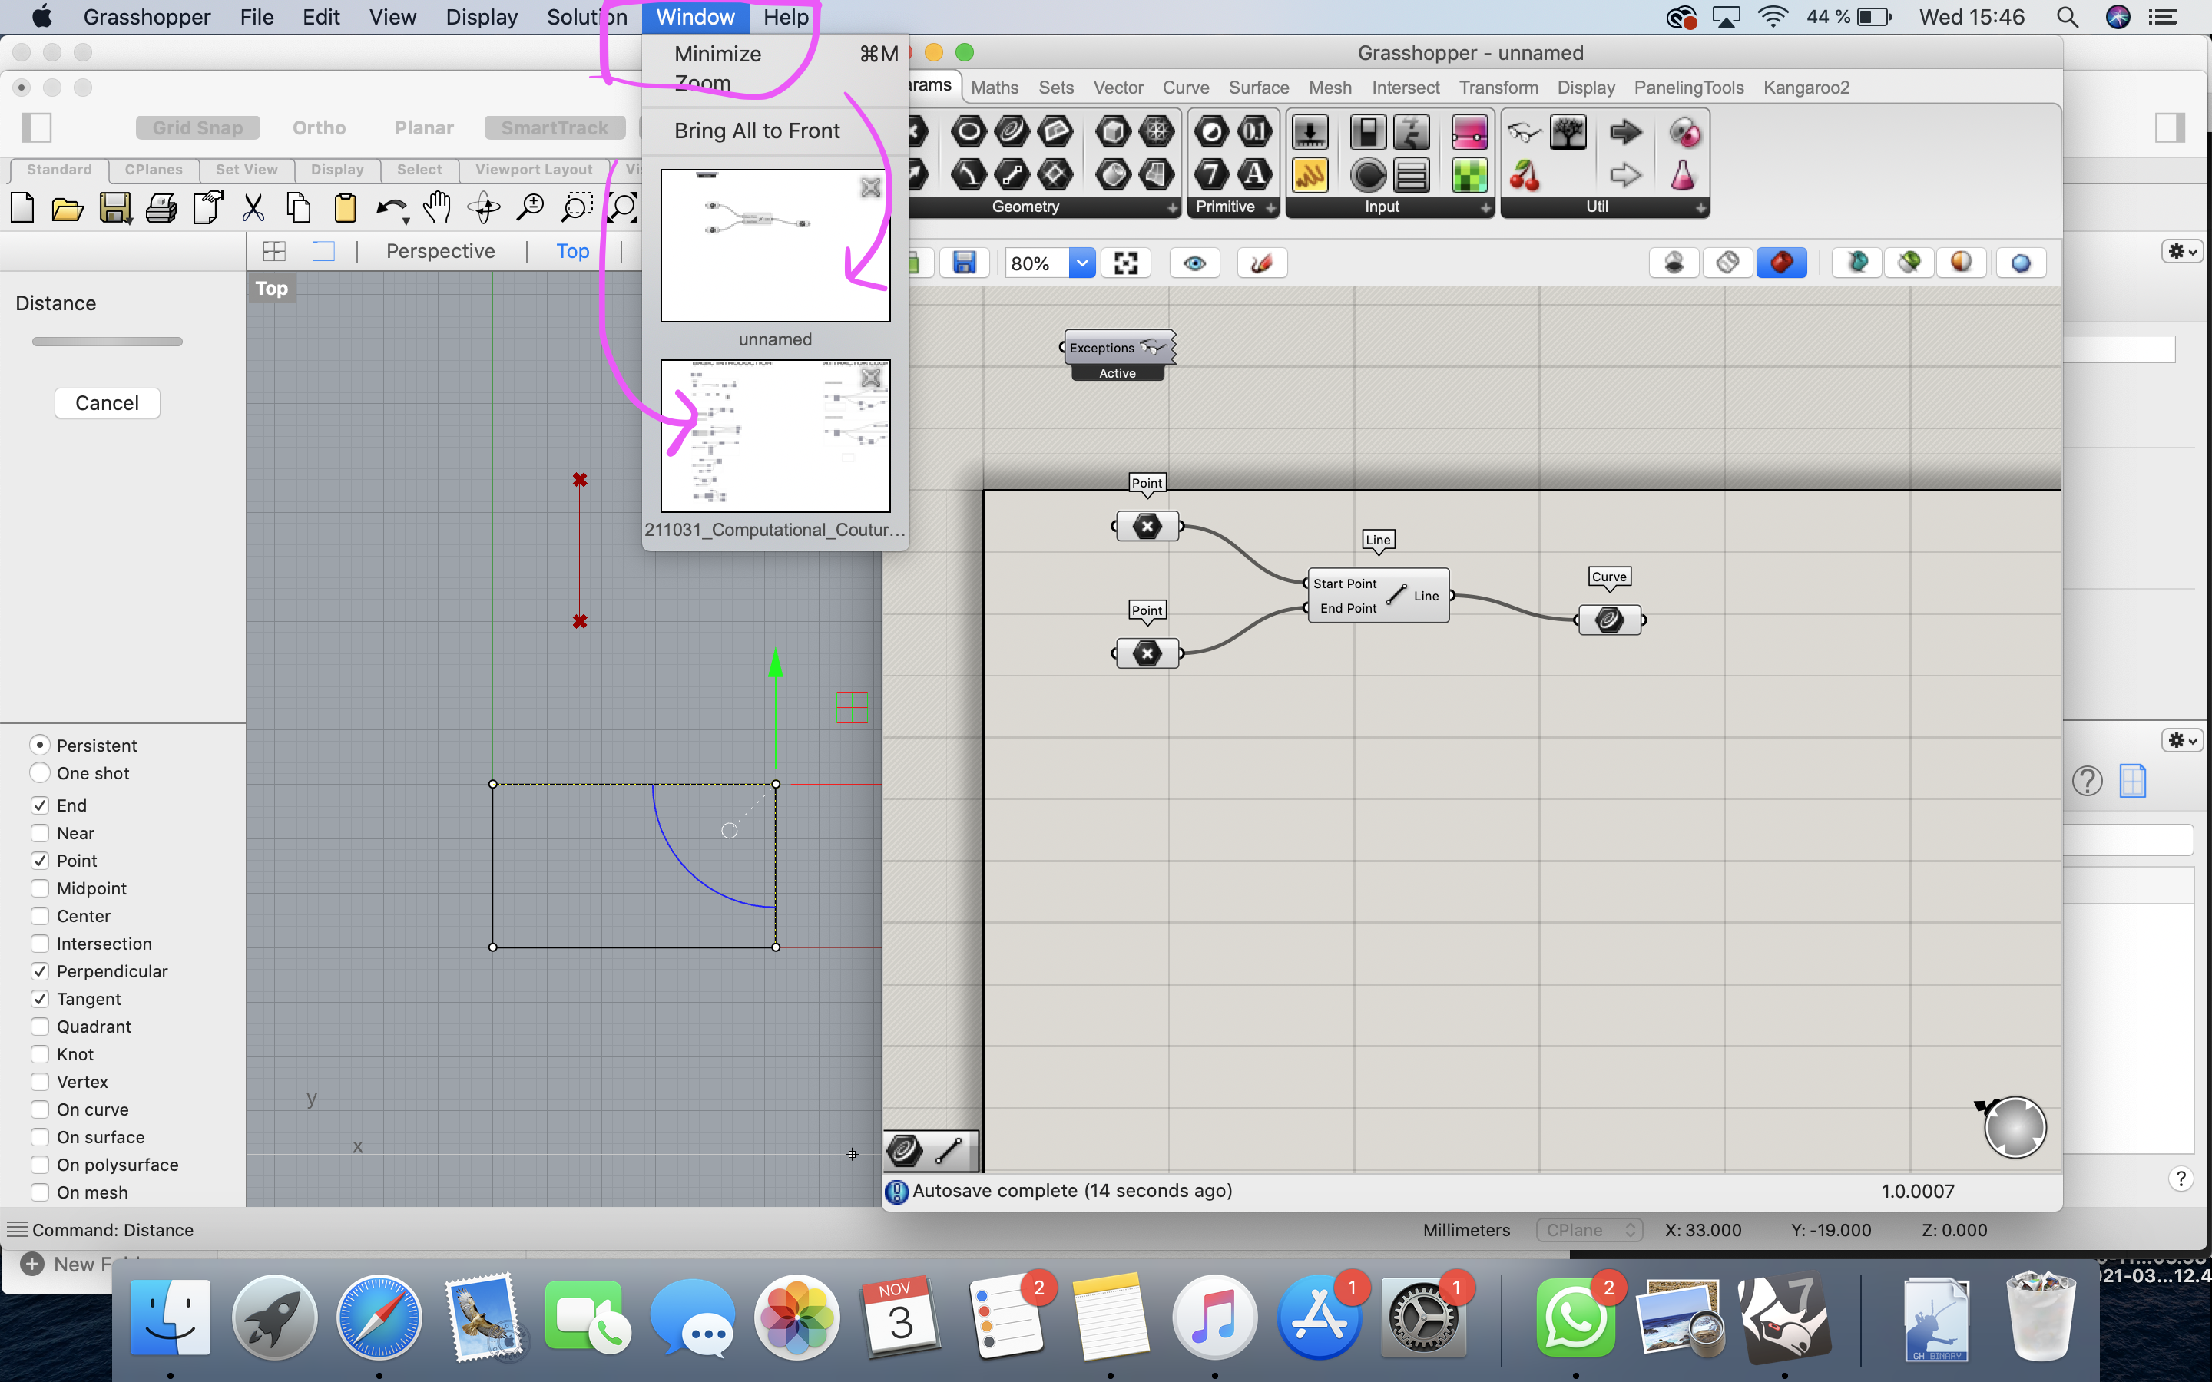Viewport: 2212px width, 1382px height.
Task: Click Zoom Extents icon in Grasshopper canvas toolbar
Action: pos(1126,263)
